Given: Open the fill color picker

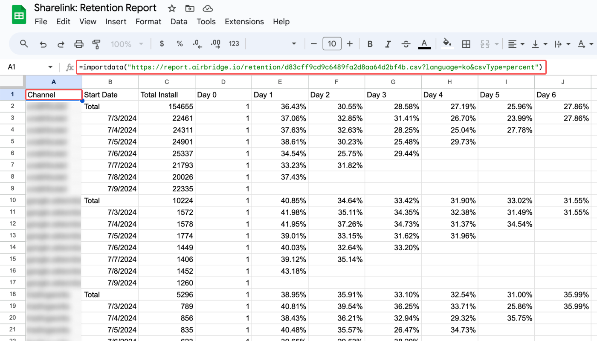Looking at the screenshot, I should 447,43.
